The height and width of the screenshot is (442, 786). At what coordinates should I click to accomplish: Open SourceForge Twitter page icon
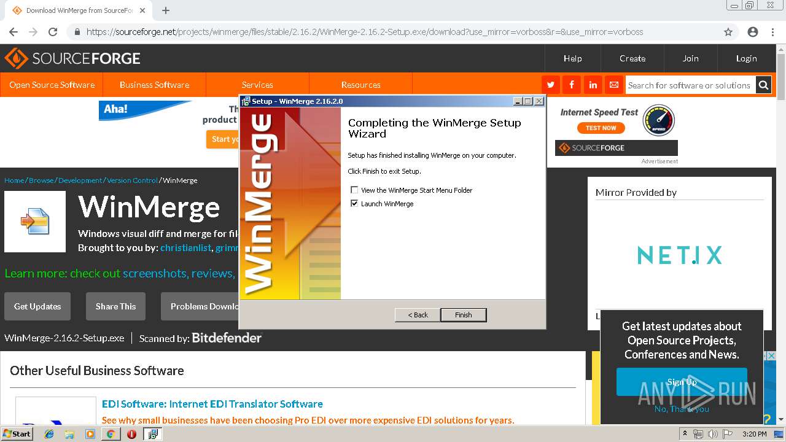point(551,85)
